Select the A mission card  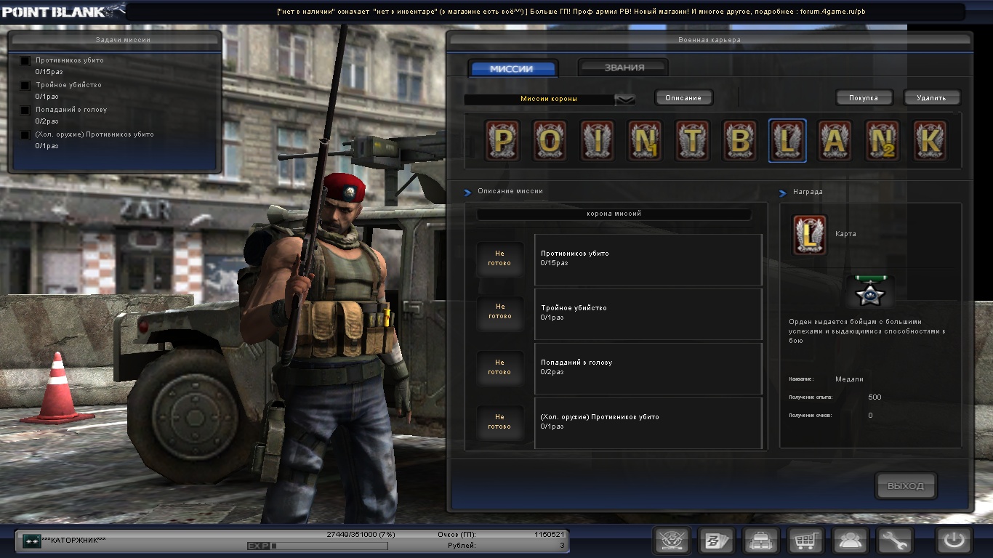point(835,140)
